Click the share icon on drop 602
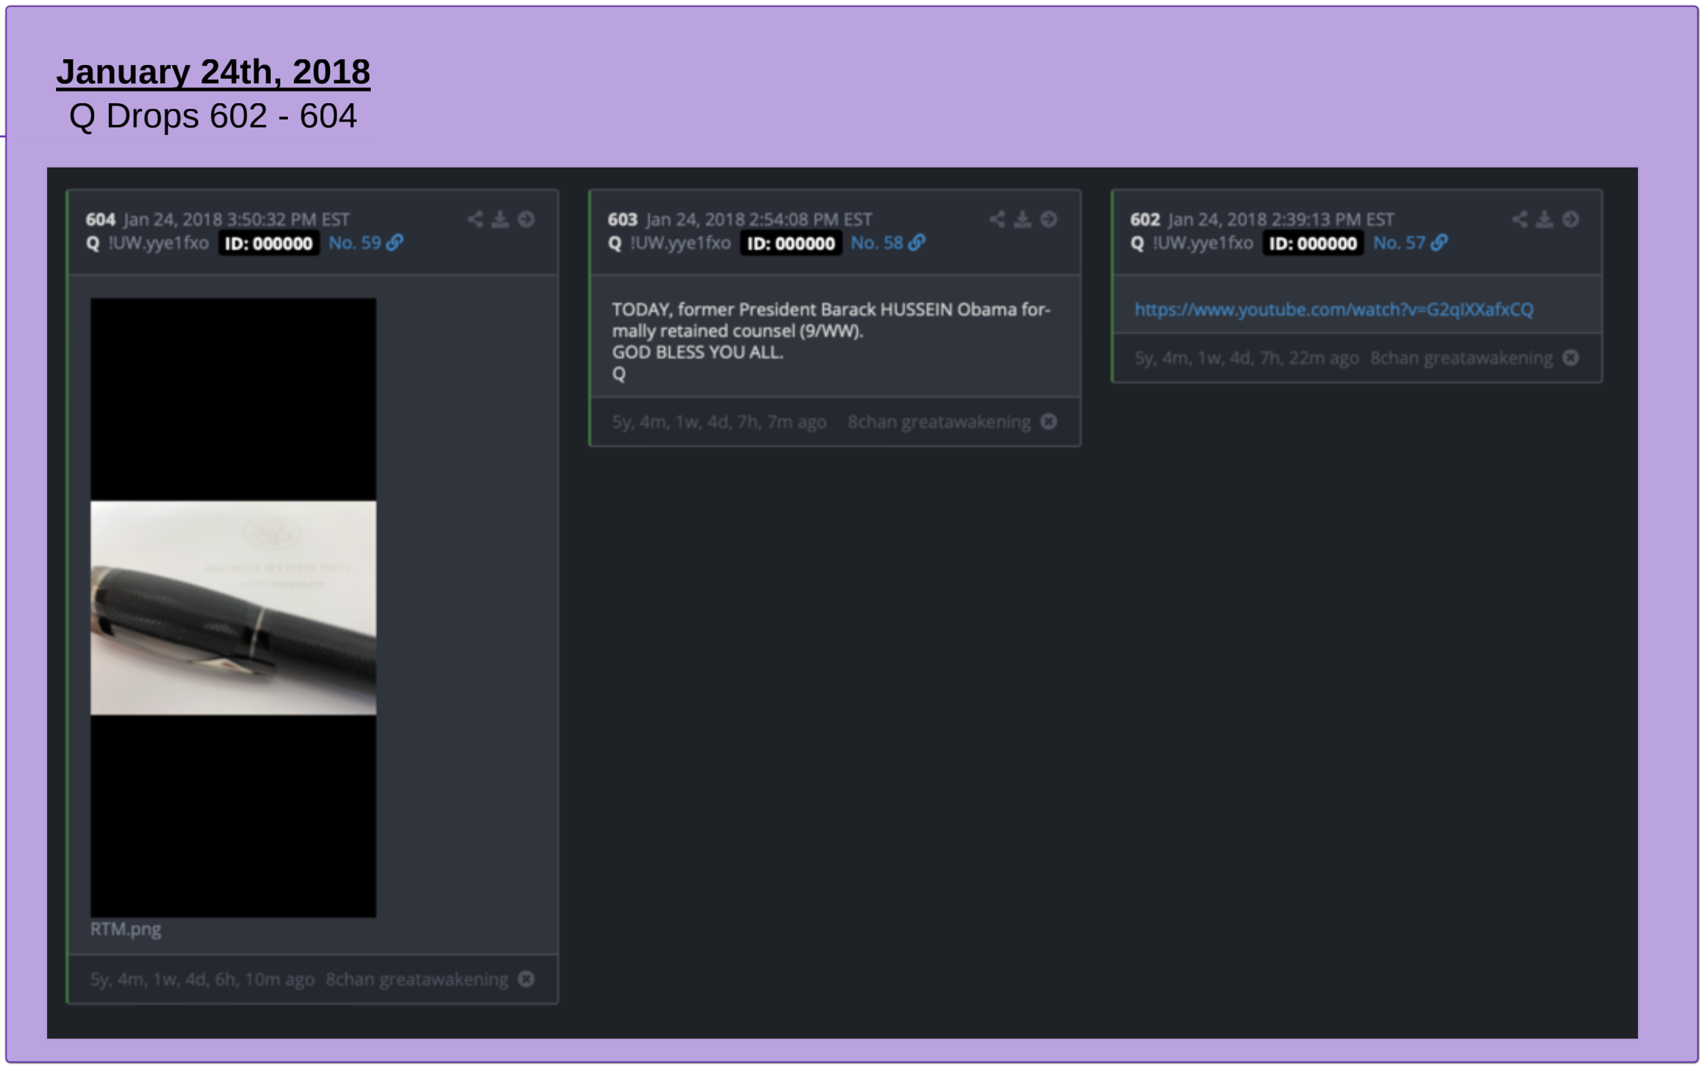Viewport: 1701px width, 1066px height. click(1520, 219)
